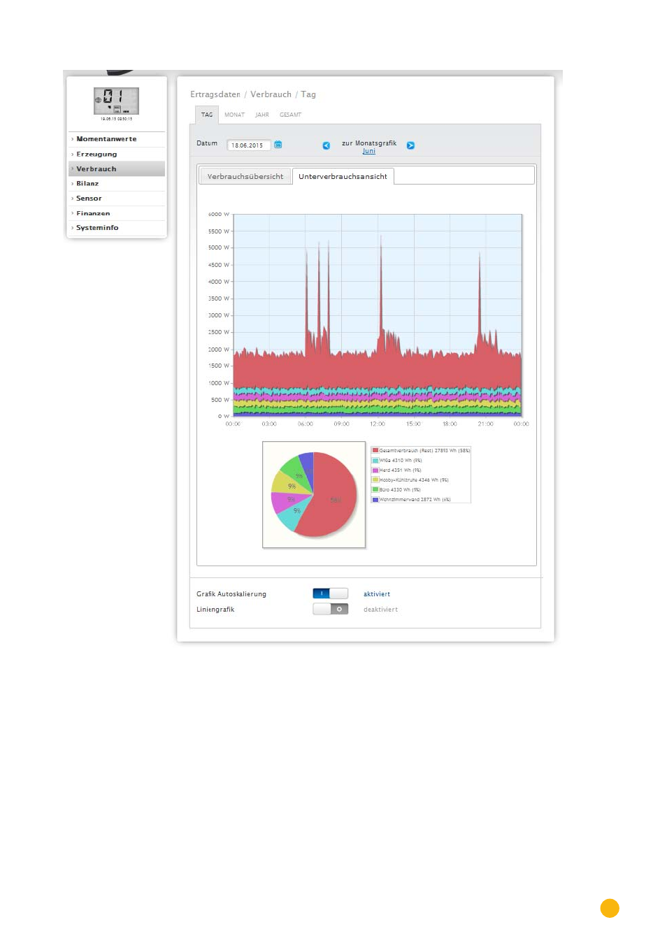Image resolution: width=667 pixels, height=943 pixels.
Task: Click green Büro legend swatch
Action: click(x=375, y=489)
